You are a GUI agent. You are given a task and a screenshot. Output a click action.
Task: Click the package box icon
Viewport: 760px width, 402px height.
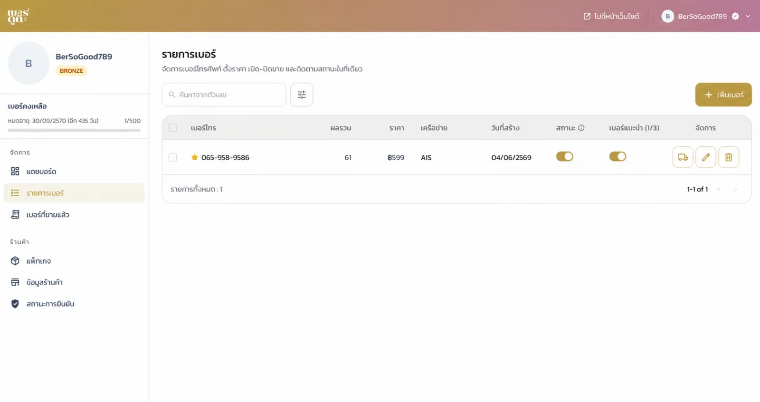15,261
